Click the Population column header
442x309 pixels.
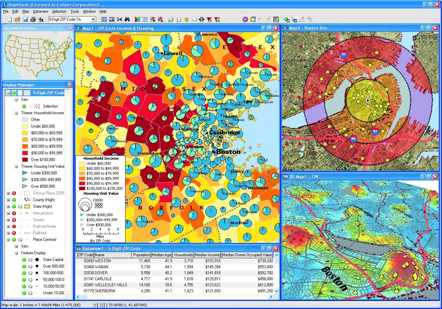click(x=141, y=255)
